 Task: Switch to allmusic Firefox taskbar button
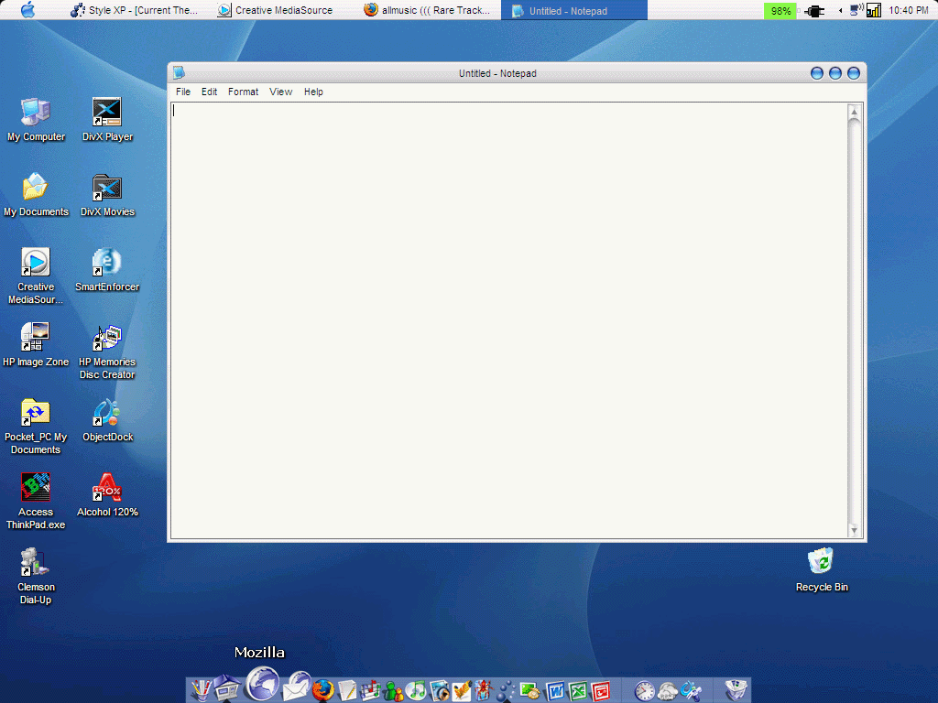point(429,10)
